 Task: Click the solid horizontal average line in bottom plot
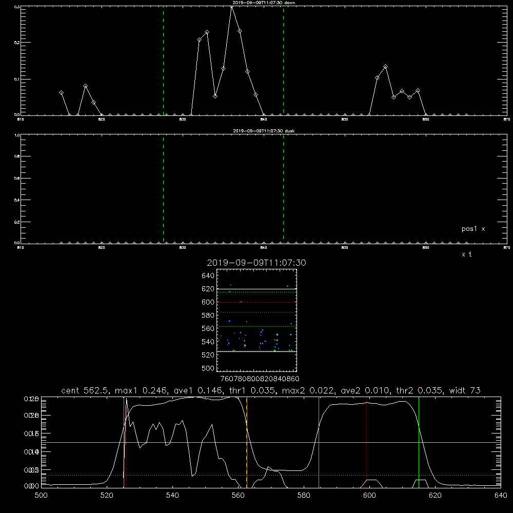click(271, 442)
